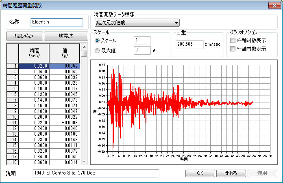This screenshot has height=183, width=283.
Task: Select time cell 0.0600
Action: tap(34, 77)
